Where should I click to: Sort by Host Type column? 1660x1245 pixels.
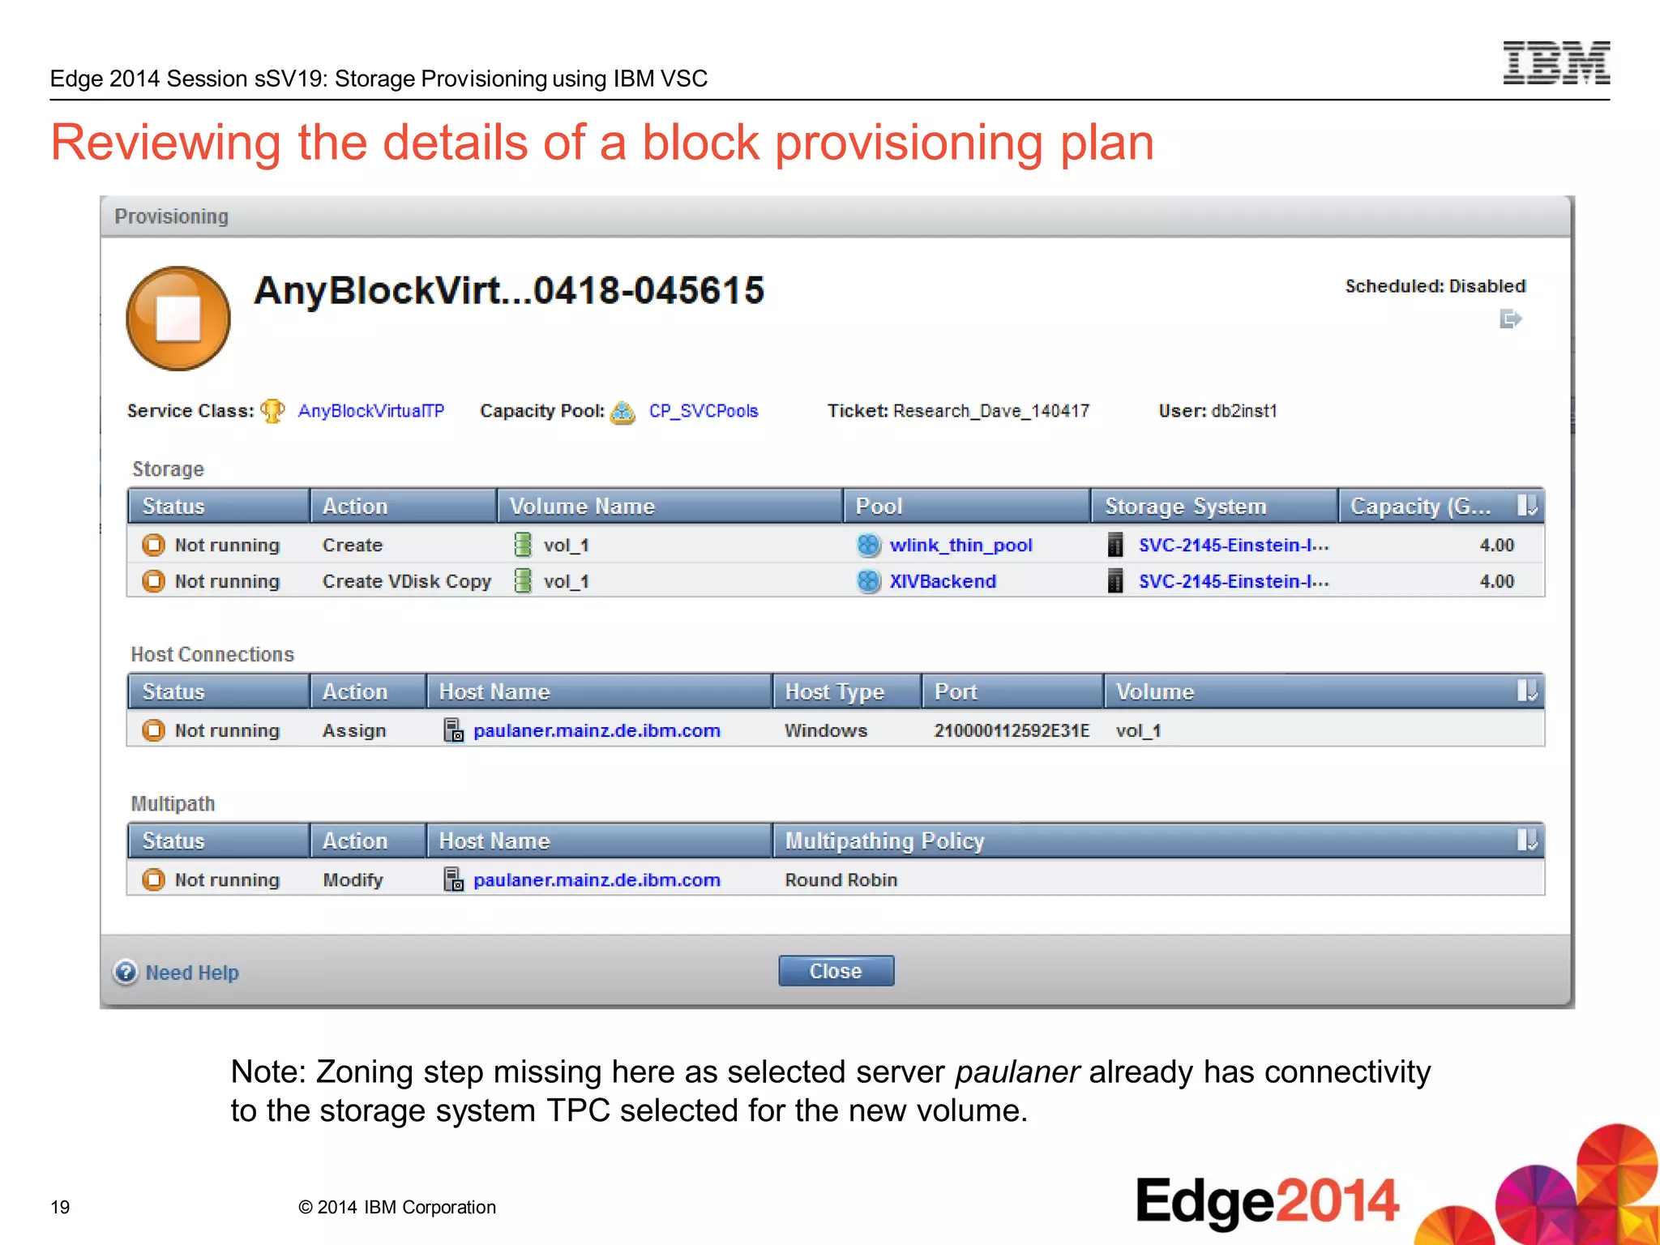click(x=847, y=691)
